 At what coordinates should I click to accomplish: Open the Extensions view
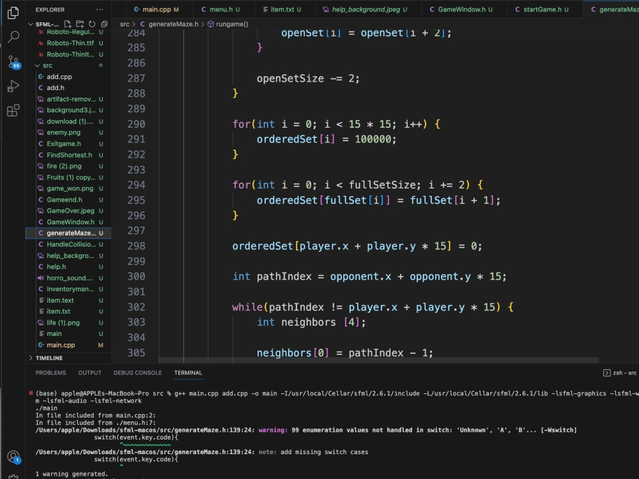coord(13,110)
